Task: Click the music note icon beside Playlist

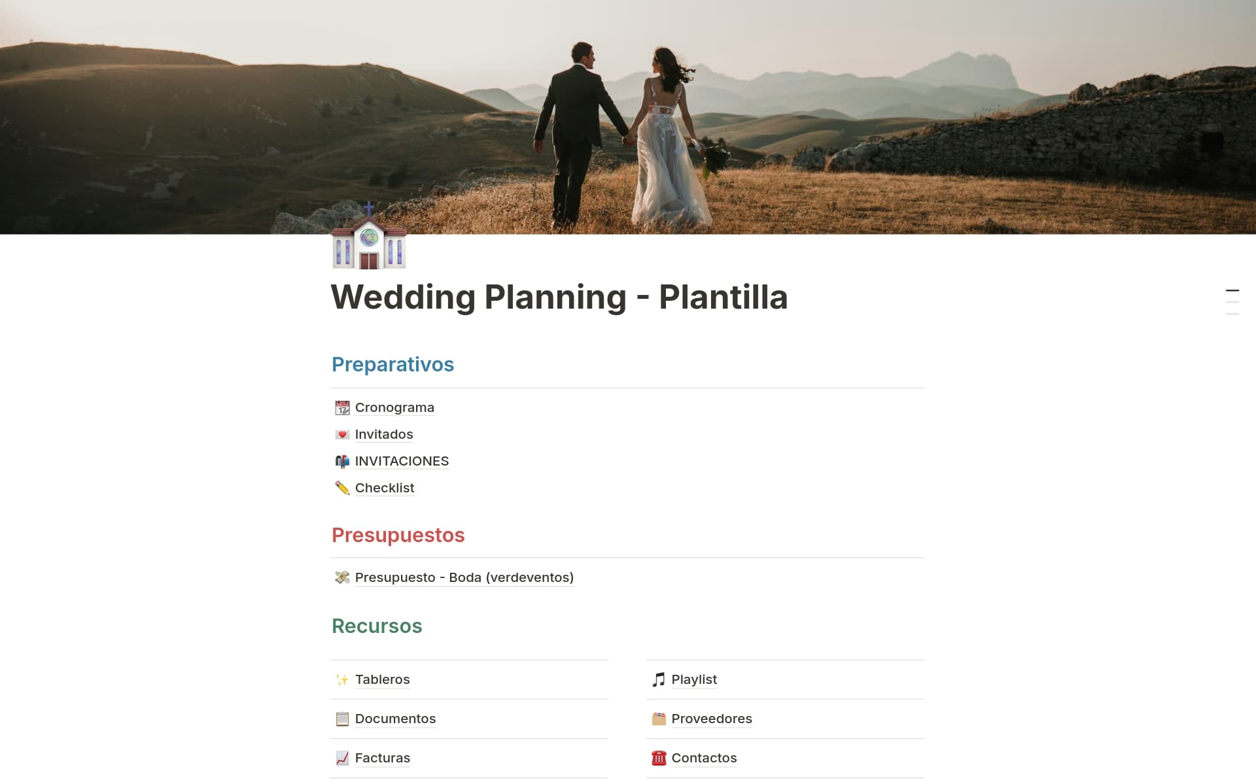Action: point(658,680)
